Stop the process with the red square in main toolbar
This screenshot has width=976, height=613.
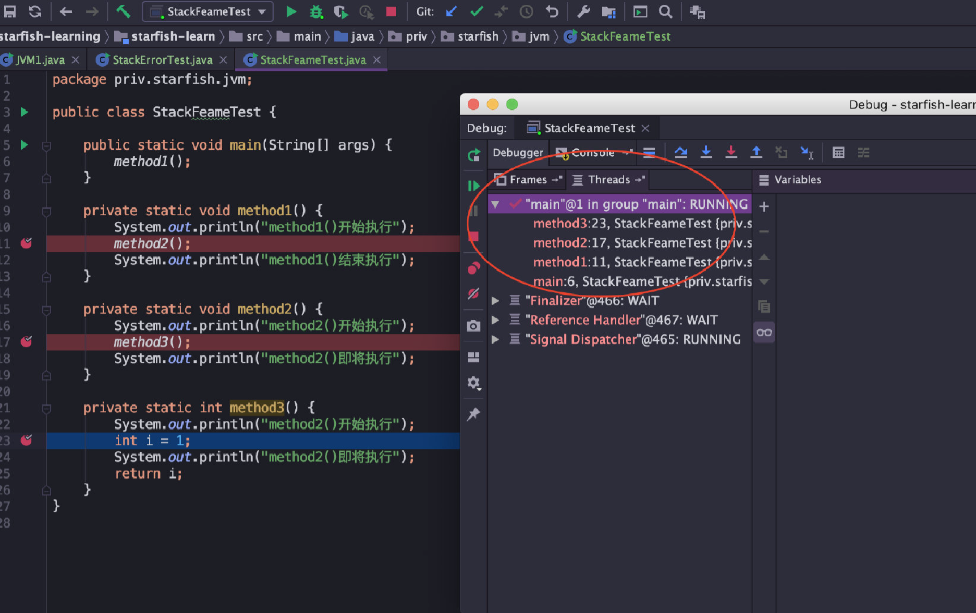[x=391, y=11]
